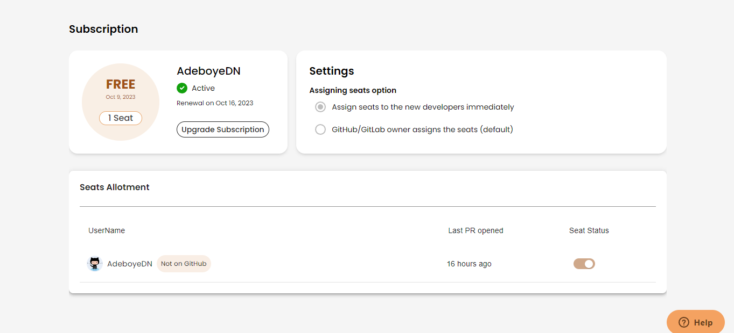Select "Assign seats to the new developers immediately"
Screen dimensions: 734x333
(320, 107)
